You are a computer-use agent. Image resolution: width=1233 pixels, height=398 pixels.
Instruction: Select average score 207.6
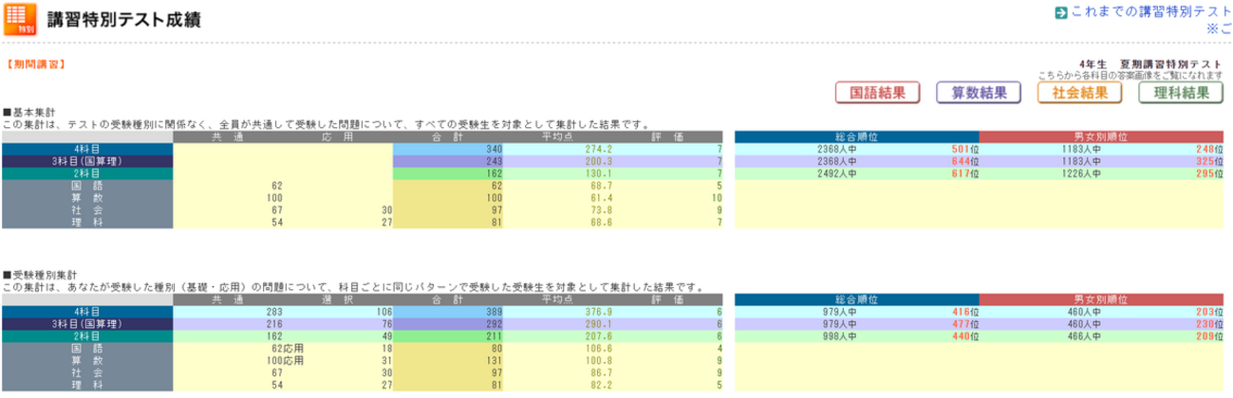(x=600, y=335)
